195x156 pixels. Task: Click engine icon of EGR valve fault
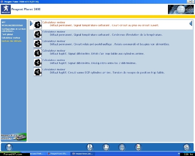point(38,72)
